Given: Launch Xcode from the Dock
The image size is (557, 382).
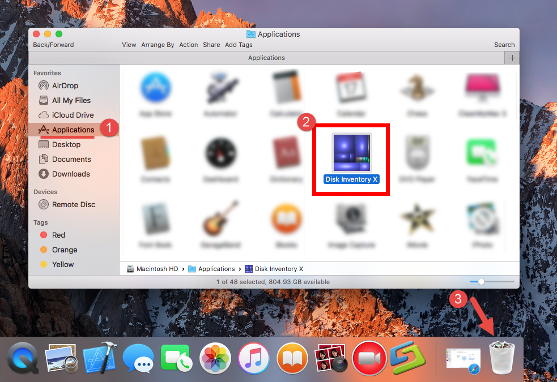Looking at the screenshot, I should pos(100,358).
